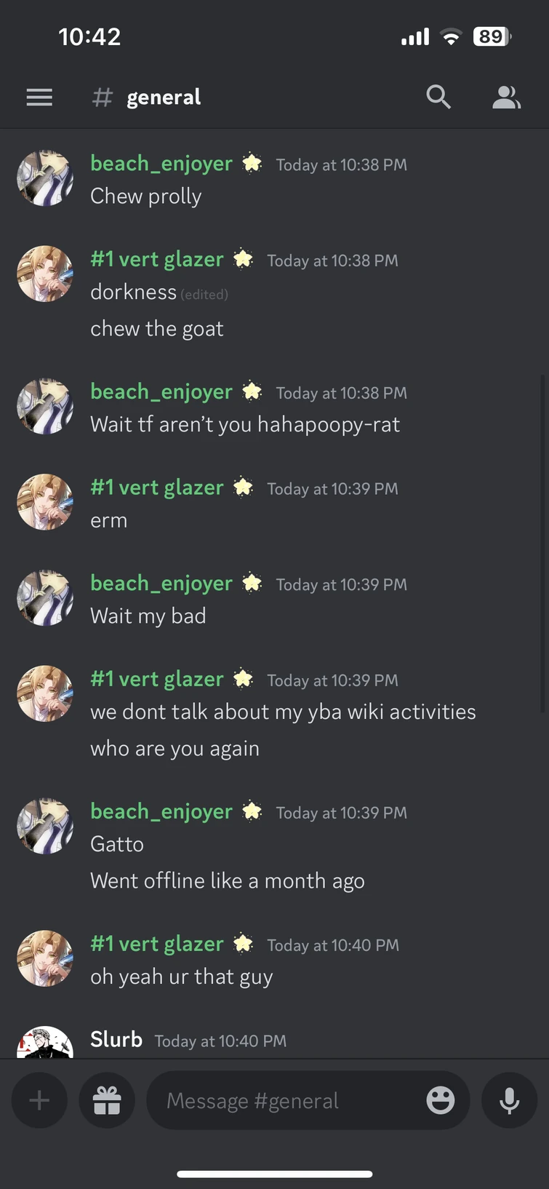Viewport: 549px width, 1189px height.
Task: Select 'we dont talk about my yba wiki activities' message
Action: click(x=283, y=712)
